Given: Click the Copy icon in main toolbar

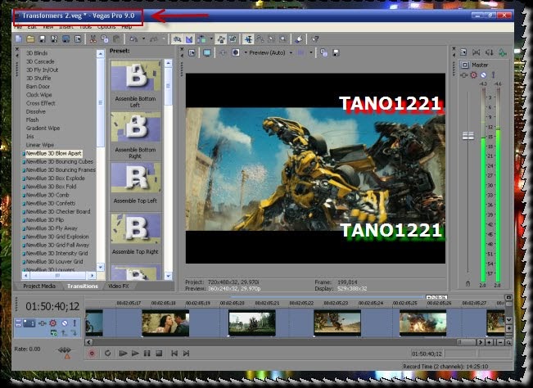Looking at the screenshot, I should (x=104, y=39).
